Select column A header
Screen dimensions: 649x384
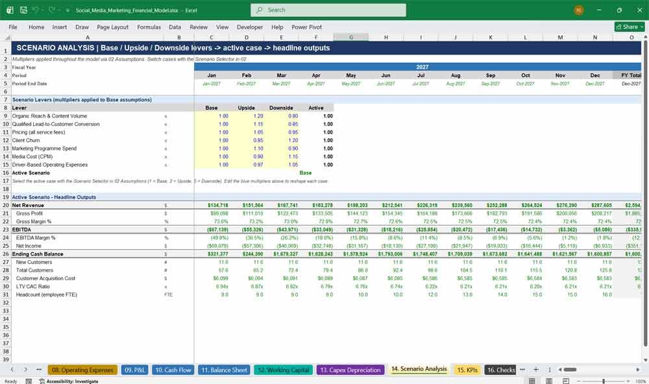(88, 37)
